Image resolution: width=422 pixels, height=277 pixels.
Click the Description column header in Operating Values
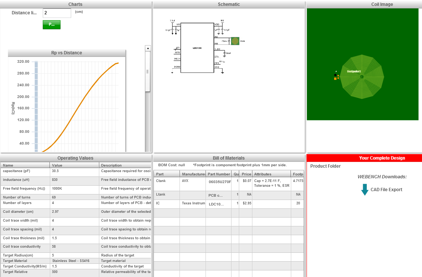click(125, 165)
